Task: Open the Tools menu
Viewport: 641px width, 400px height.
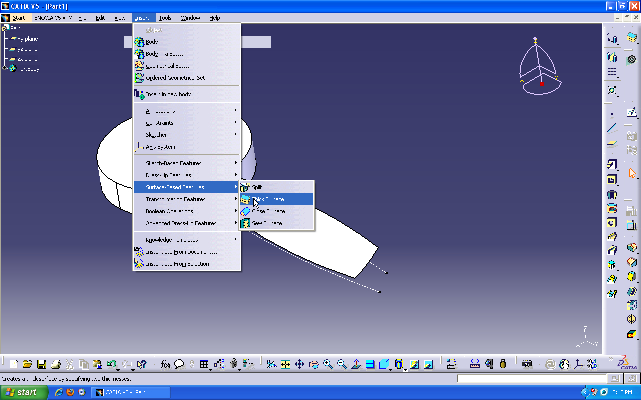Action: coord(165,18)
